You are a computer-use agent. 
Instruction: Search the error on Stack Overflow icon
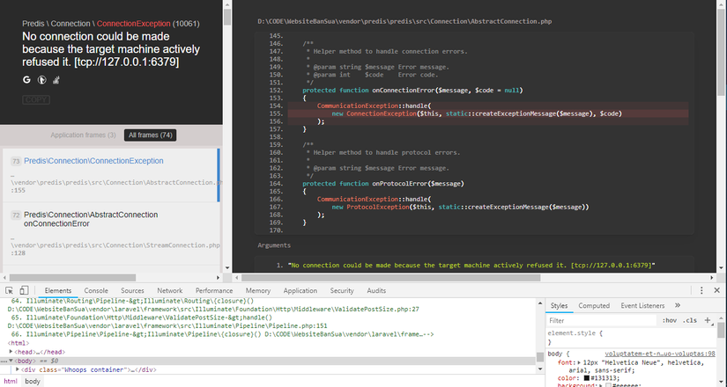[56, 79]
